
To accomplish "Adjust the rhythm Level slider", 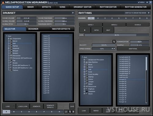I will 117,35.
